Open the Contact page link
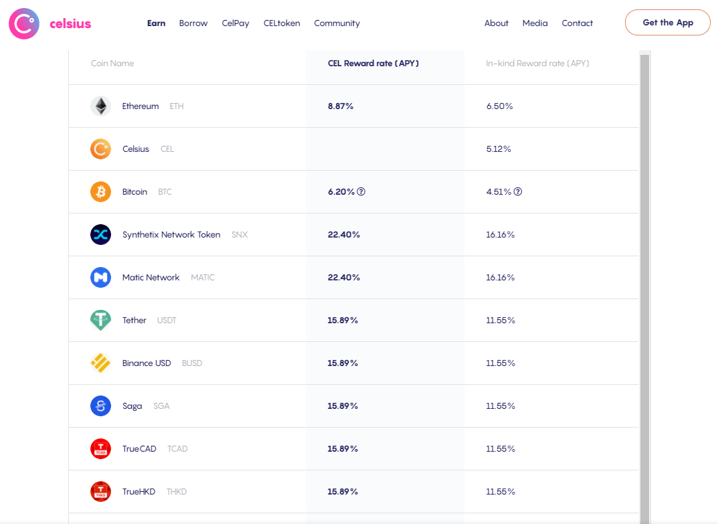The image size is (718, 524). (577, 23)
